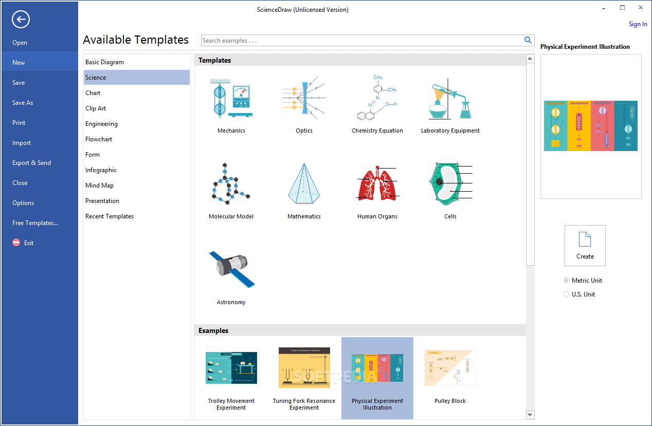Select the Presentation category
652x426 pixels.
tap(137, 201)
